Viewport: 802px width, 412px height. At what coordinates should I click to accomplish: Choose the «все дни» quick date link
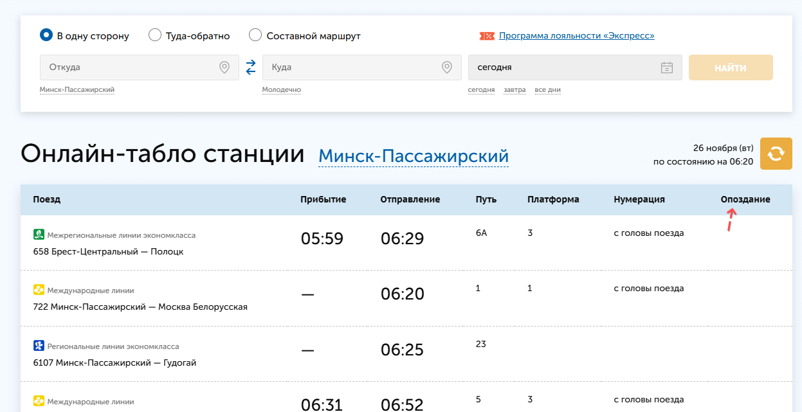548,90
